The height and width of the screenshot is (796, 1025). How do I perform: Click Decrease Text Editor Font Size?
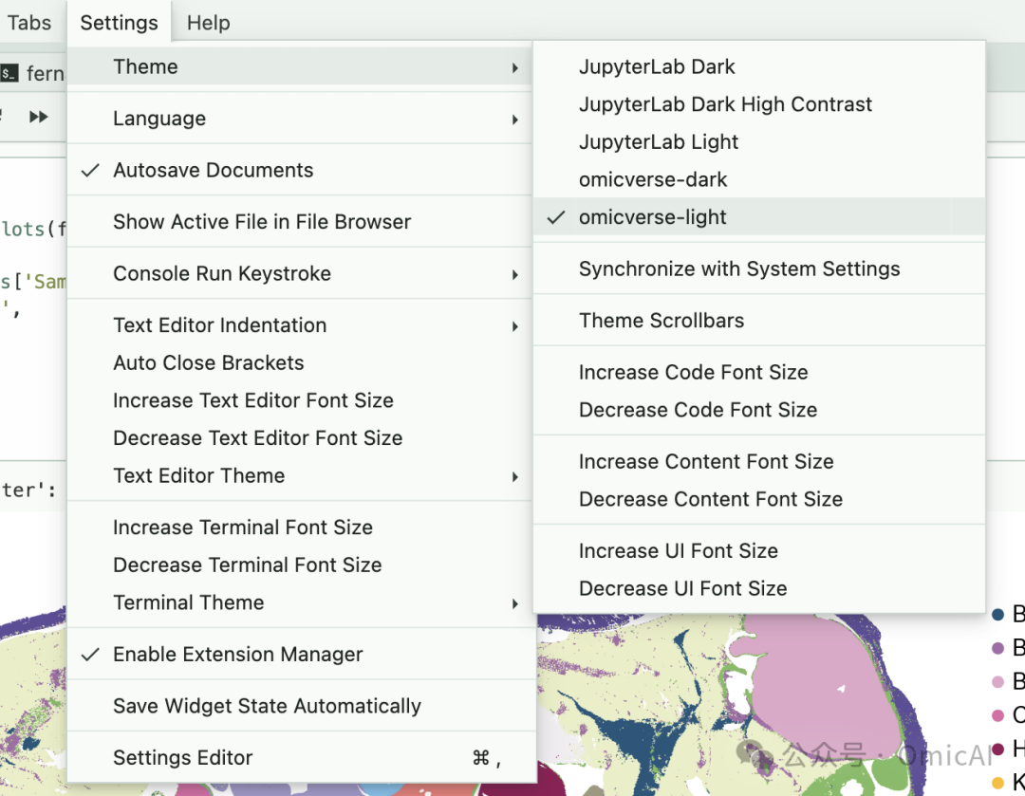coord(299,438)
